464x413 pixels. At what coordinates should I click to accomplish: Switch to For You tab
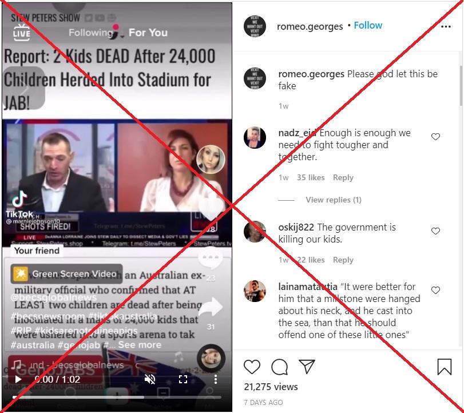coord(148,33)
